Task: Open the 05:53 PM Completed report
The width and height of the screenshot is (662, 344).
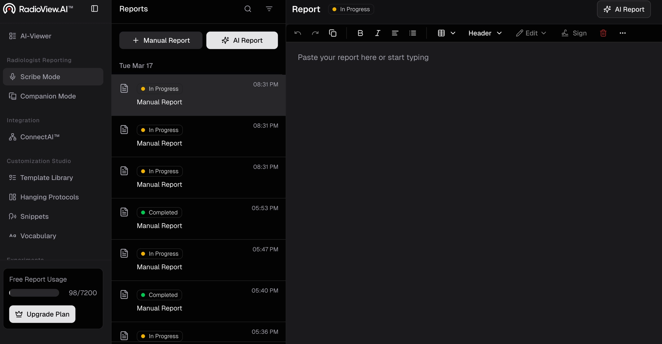Action: coord(198,219)
